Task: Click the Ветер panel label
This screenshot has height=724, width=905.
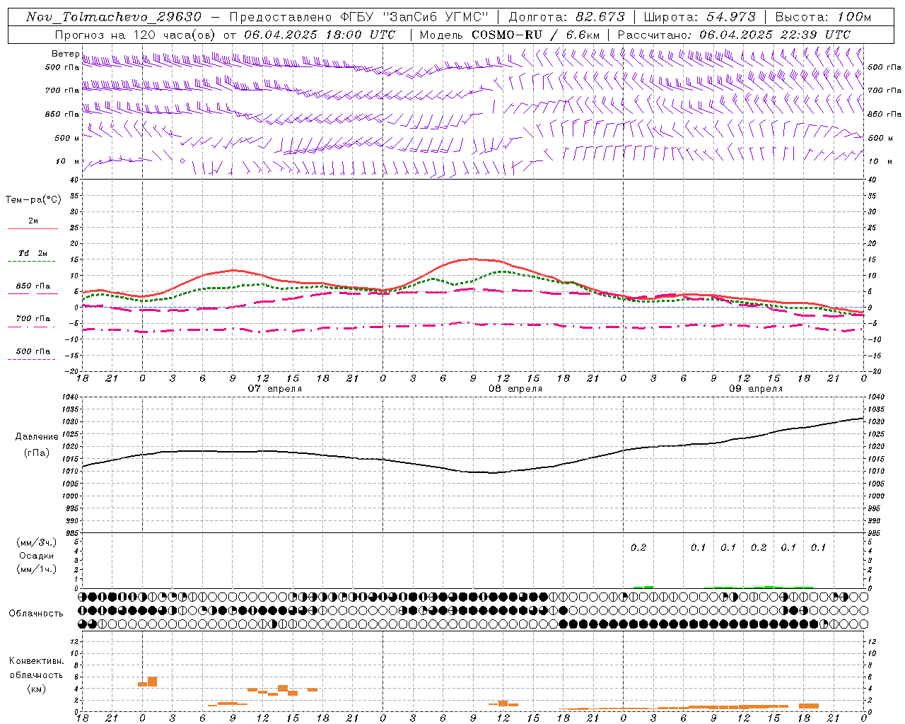Action: [x=65, y=54]
